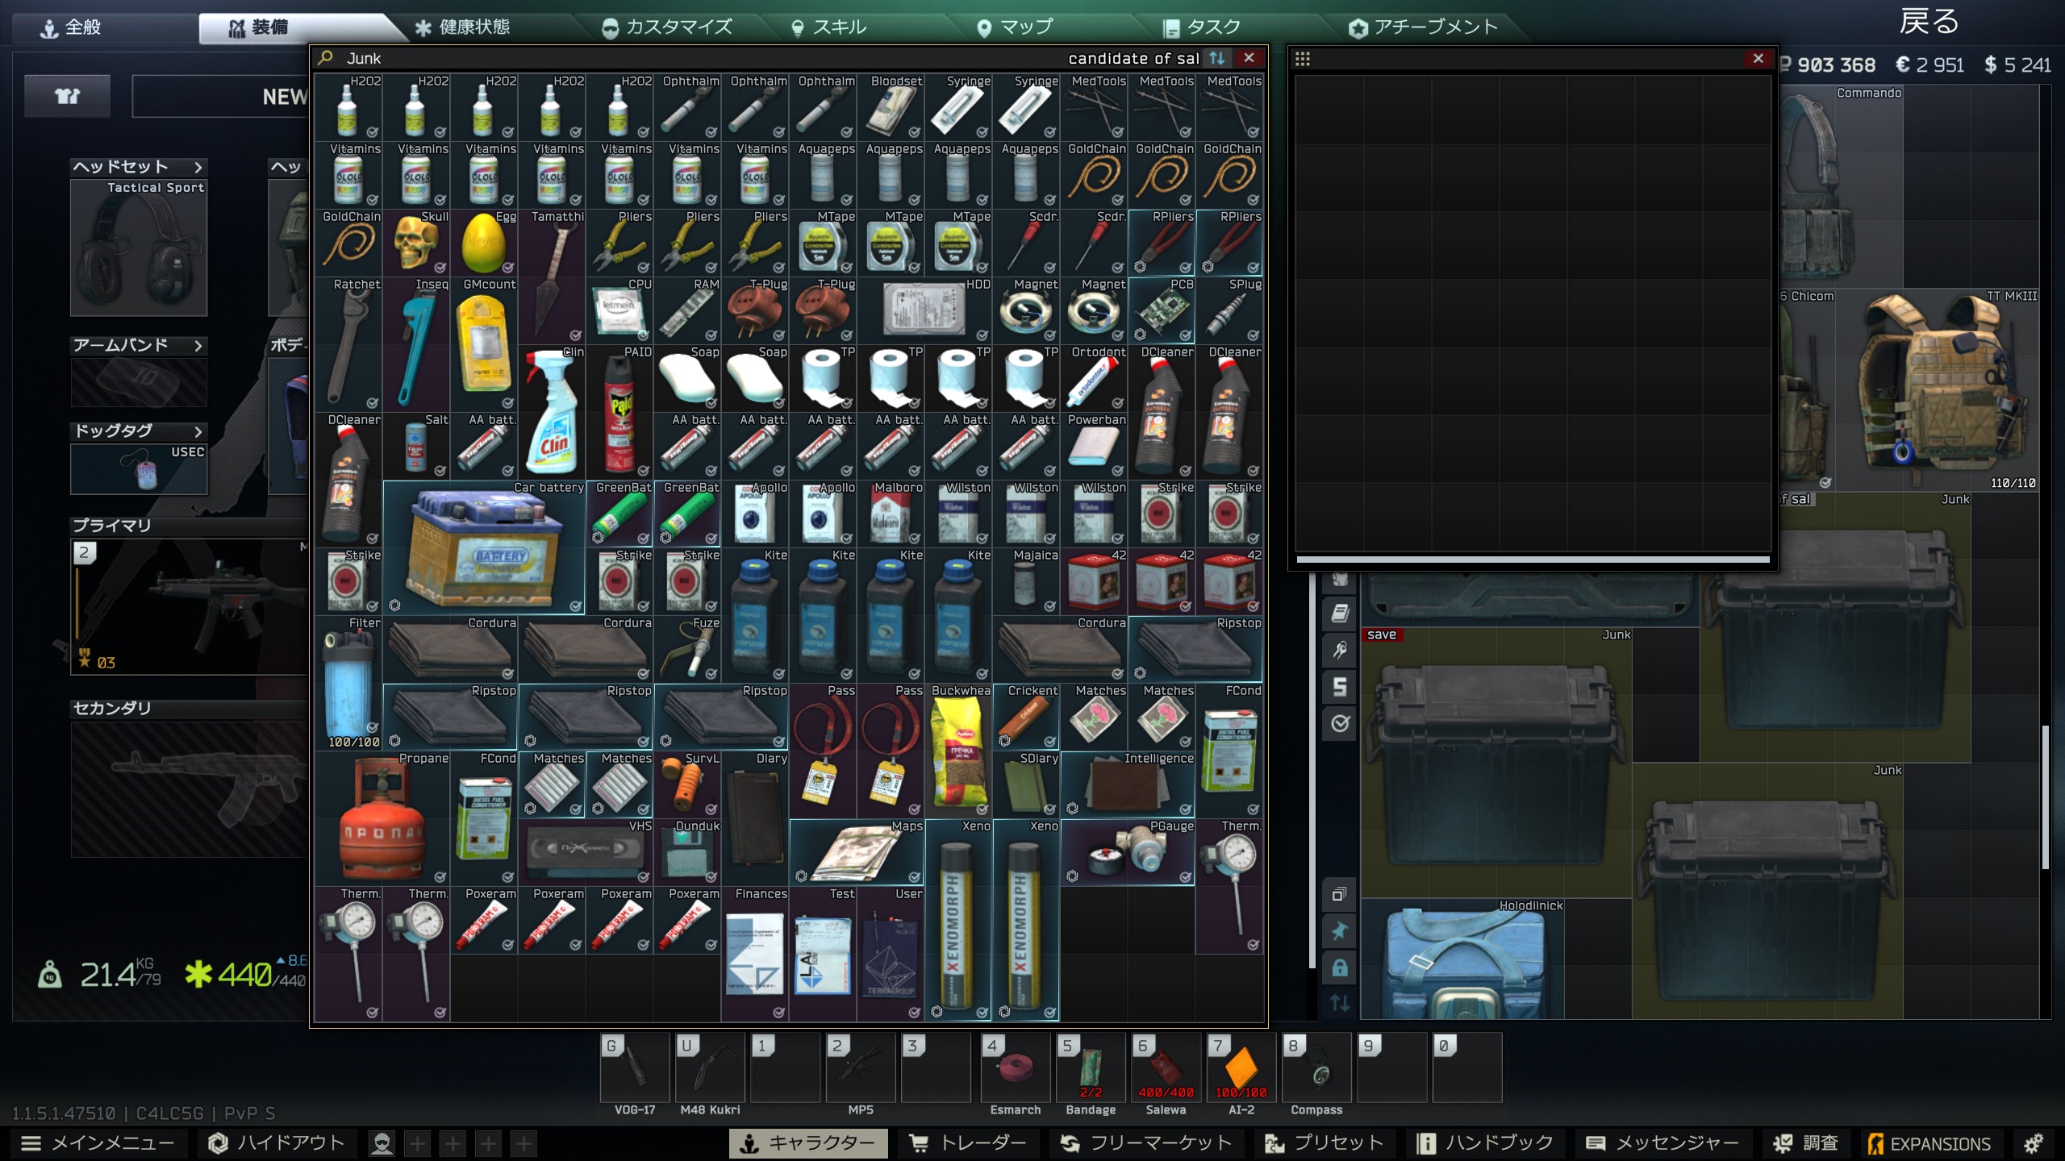This screenshot has height=1161, width=2065.
Task: Toggle the pin icon in stash sidebar
Action: pyautogui.click(x=1340, y=931)
